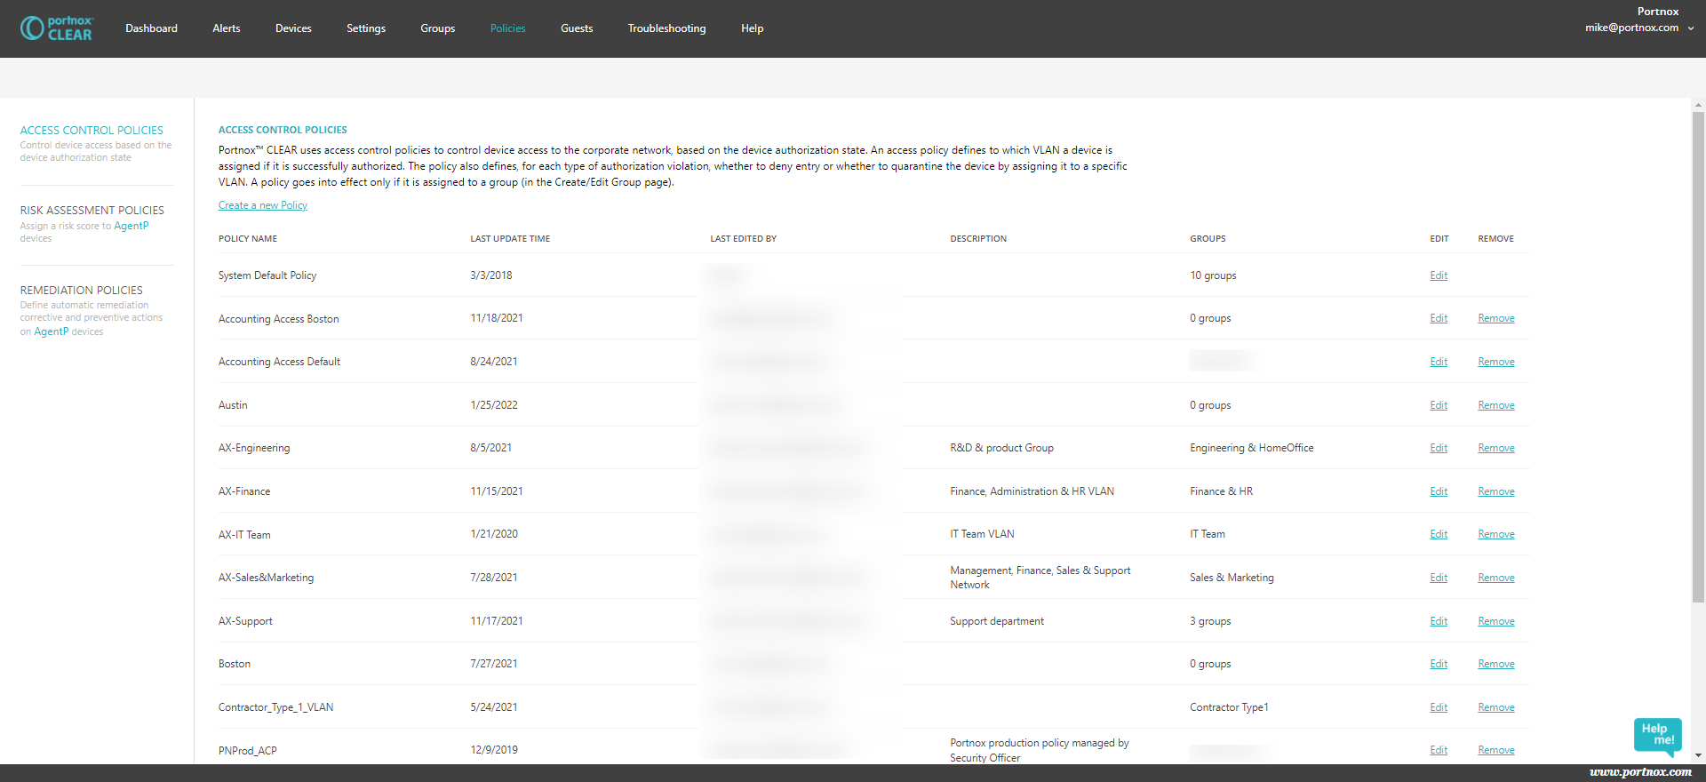Screen dimensions: 1706x782
Task: Remove the AX-IT Team policy
Action: (x=1496, y=534)
